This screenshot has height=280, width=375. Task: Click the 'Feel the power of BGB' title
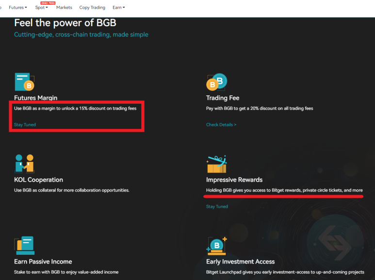coord(65,23)
